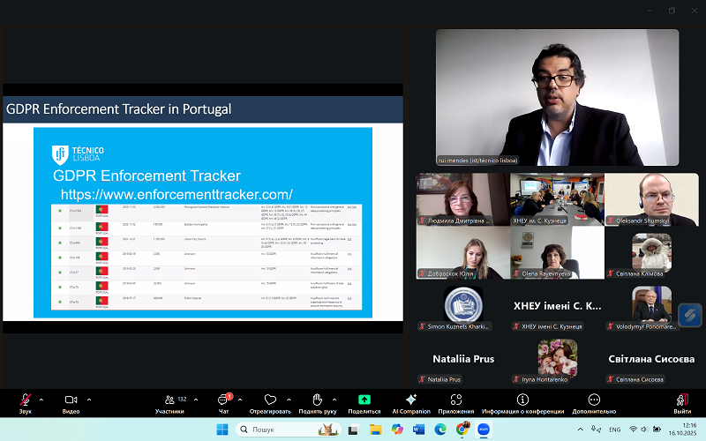Open the Чат chat panel
The width and height of the screenshot is (706, 441).
click(x=223, y=401)
